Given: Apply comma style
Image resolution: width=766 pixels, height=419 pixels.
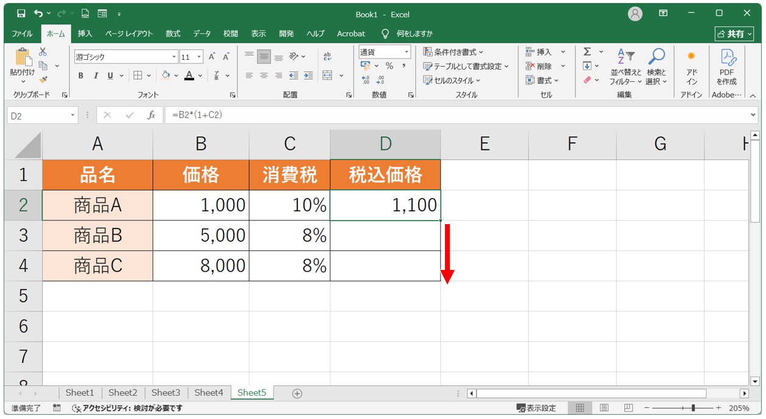Looking at the screenshot, I should 403,66.
